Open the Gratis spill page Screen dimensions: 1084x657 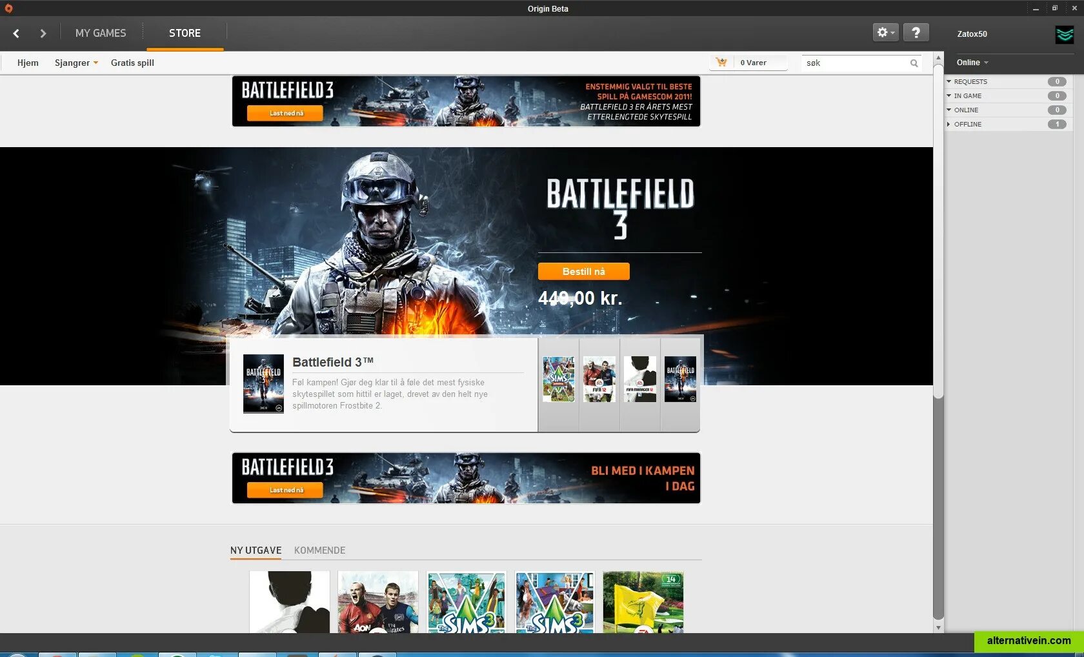tap(132, 63)
